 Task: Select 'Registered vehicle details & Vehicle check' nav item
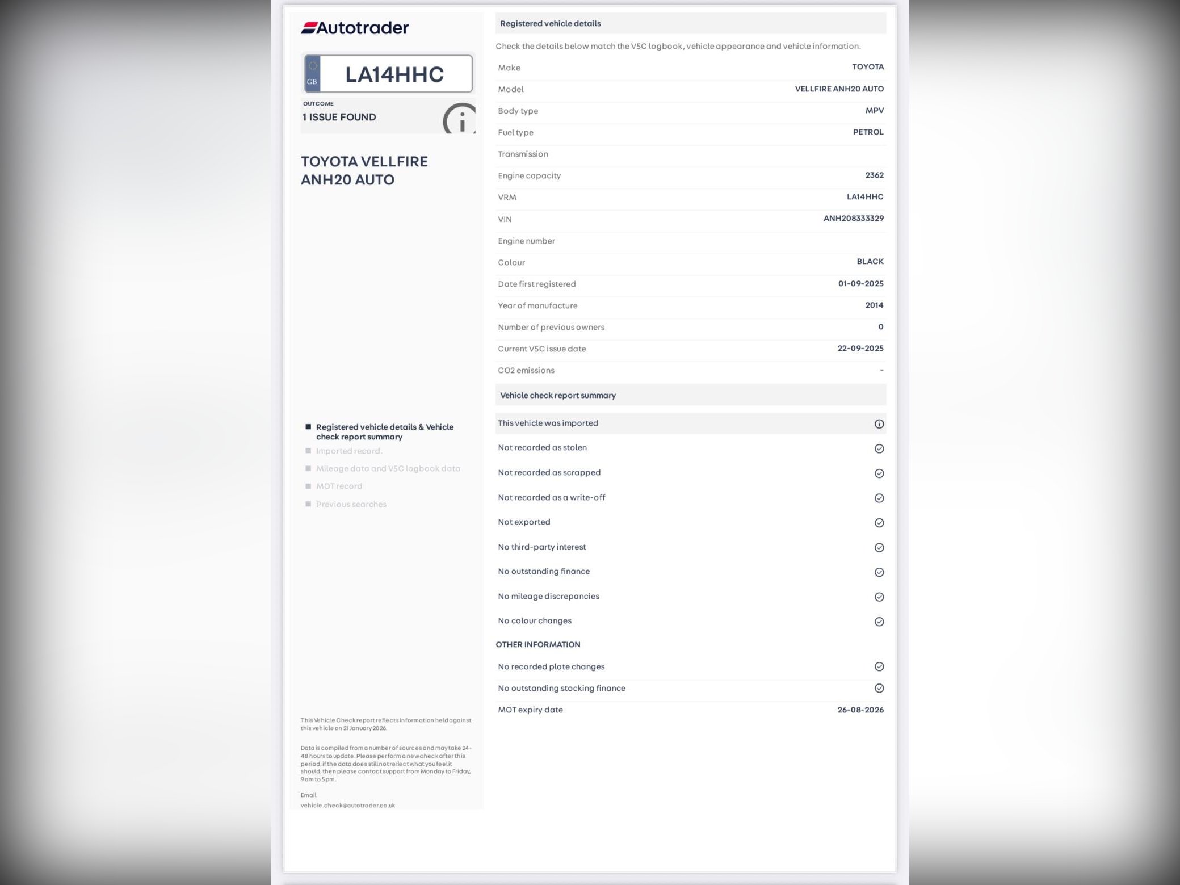point(384,431)
